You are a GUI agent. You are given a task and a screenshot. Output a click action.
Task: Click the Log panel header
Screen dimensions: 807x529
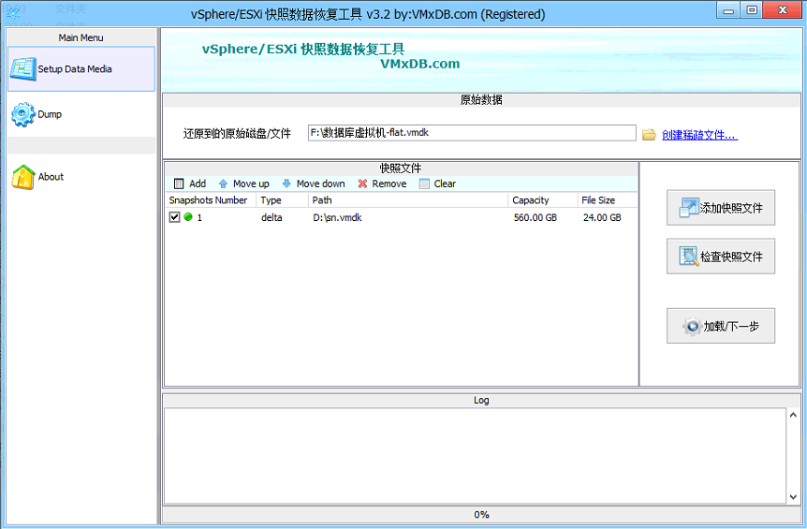pos(481,400)
